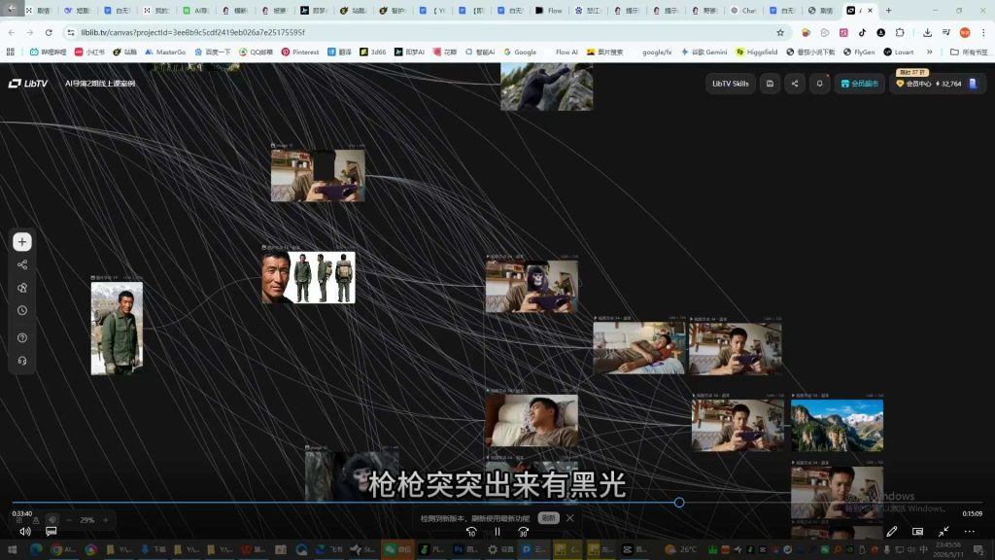Open a new browser tab
The height and width of the screenshot is (560, 995).
888,10
